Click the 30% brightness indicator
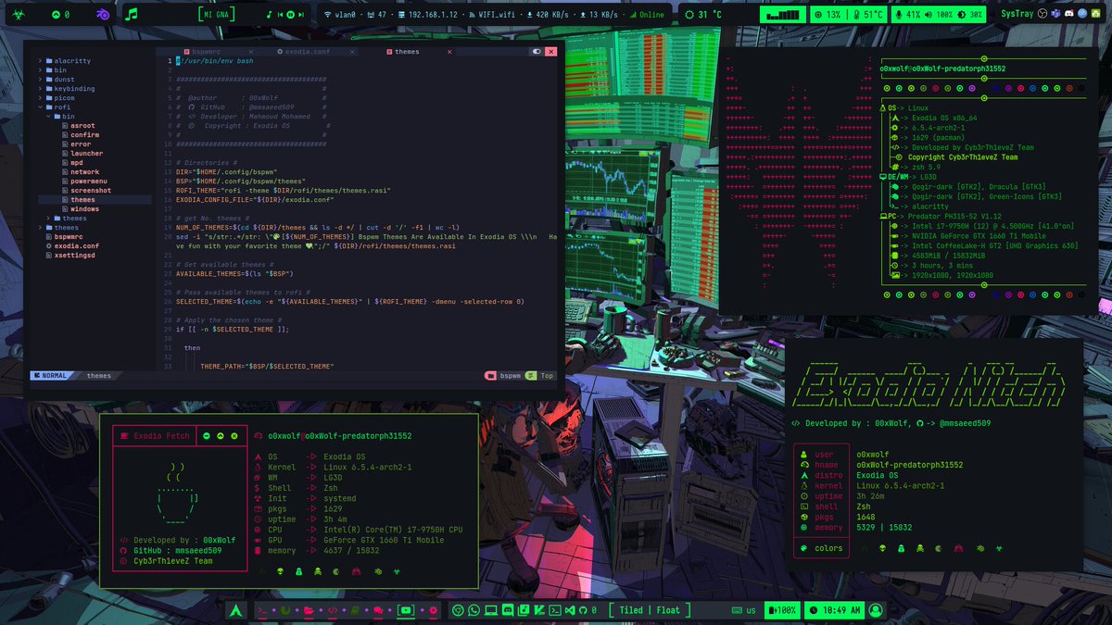This screenshot has height=625, width=1112. click(969, 15)
